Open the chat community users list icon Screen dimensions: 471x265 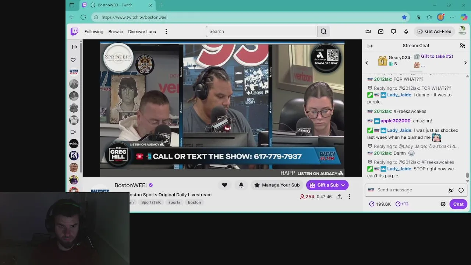pos(462,46)
